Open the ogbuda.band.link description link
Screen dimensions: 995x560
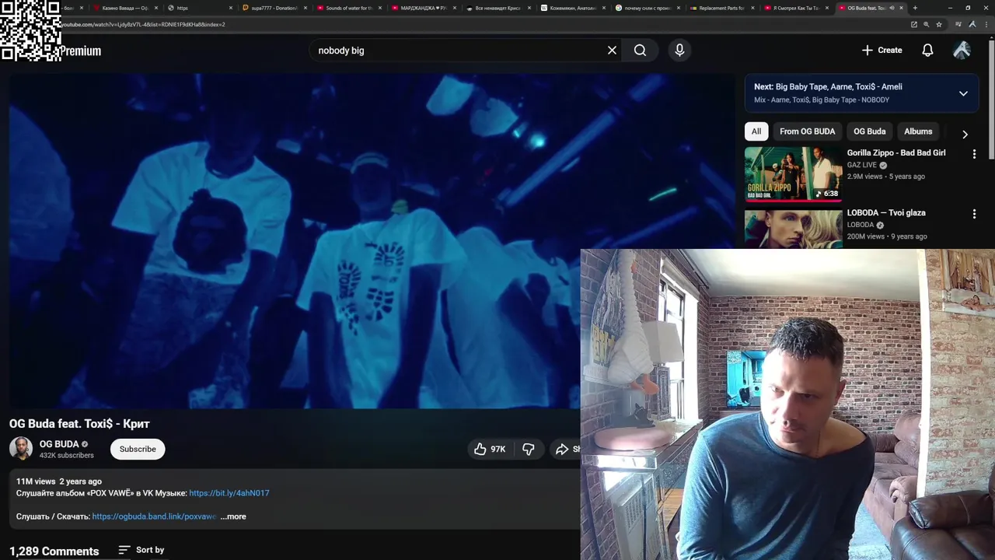[154, 516]
